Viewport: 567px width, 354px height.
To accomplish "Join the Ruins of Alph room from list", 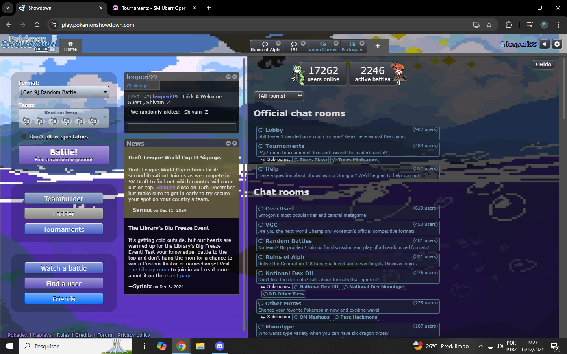I will [348, 260].
